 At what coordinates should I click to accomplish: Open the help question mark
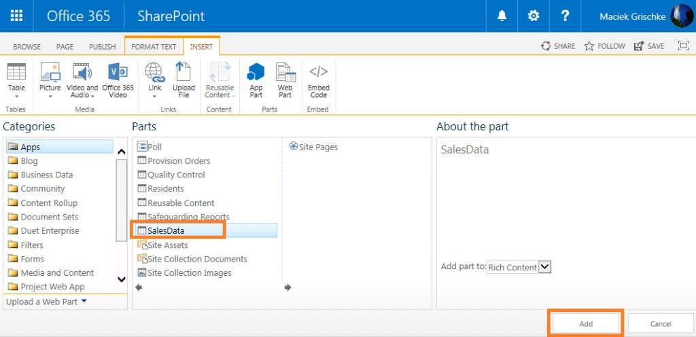pos(565,16)
